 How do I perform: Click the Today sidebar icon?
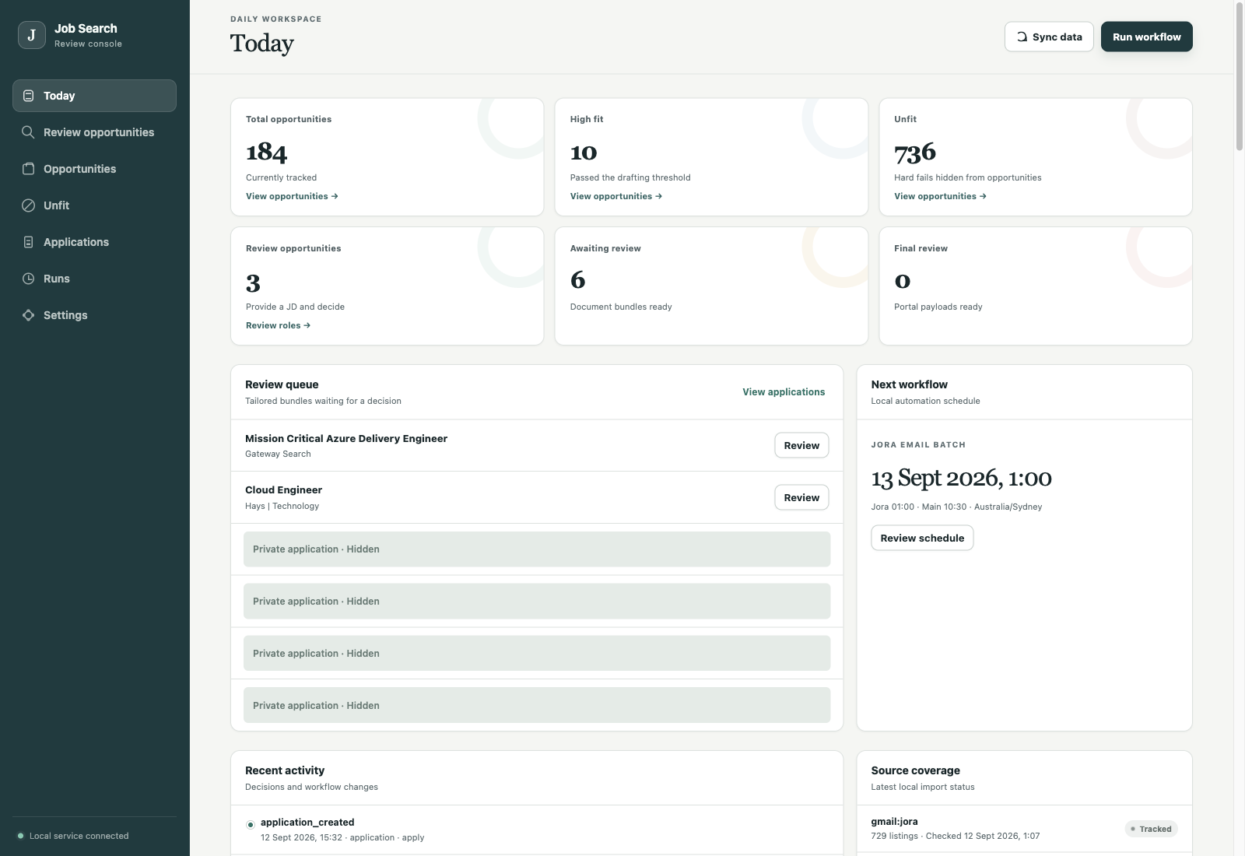(x=29, y=96)
